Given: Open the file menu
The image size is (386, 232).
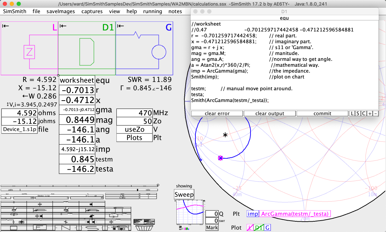Looking at the screenshot, I should click(x=36, y=11).
